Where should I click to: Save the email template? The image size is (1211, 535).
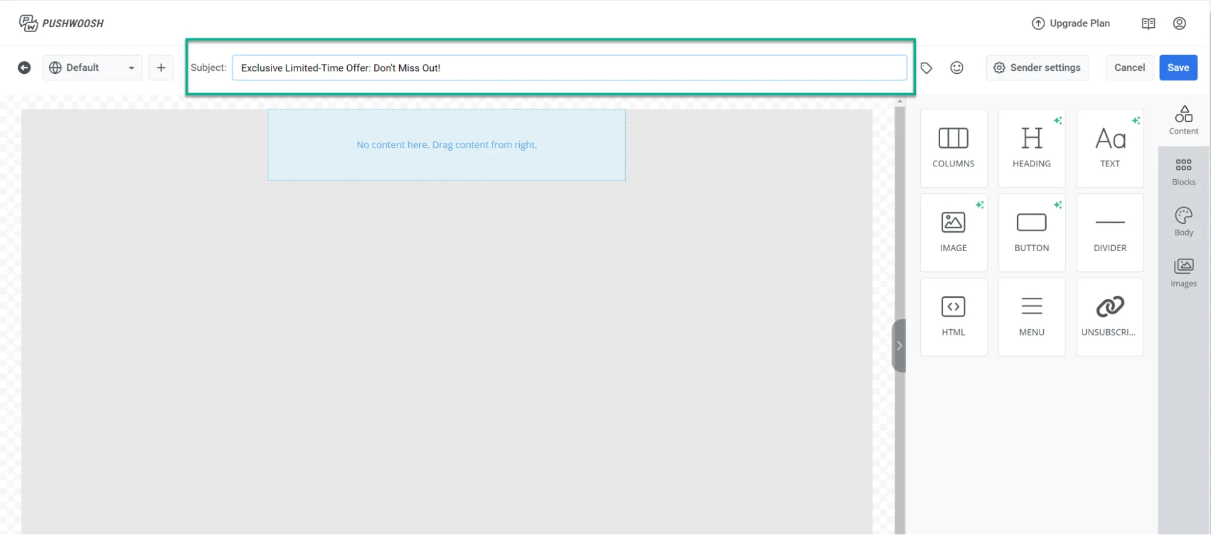click(x=1178, y=68)
